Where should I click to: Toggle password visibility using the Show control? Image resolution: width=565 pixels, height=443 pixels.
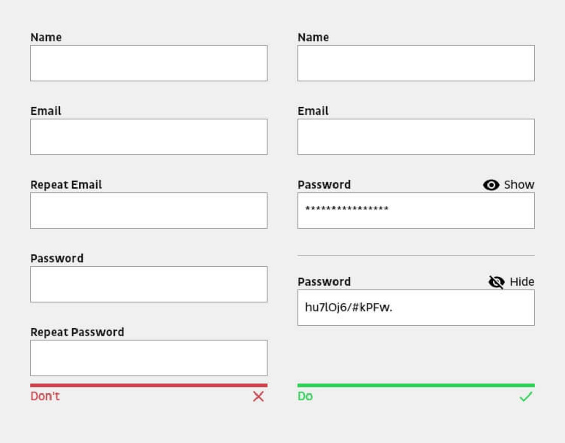tap(519, 185)
